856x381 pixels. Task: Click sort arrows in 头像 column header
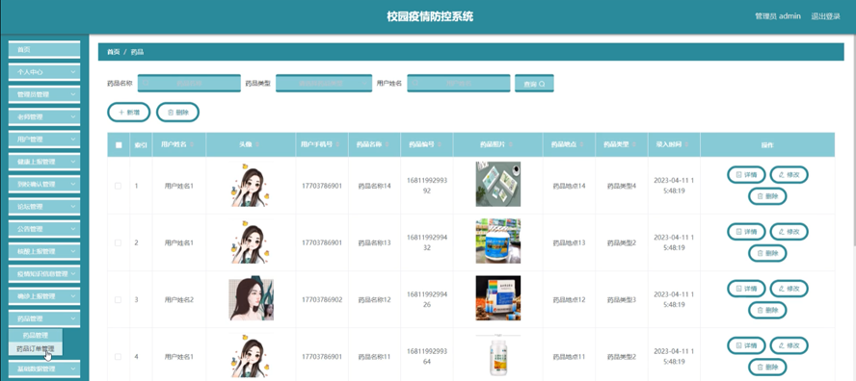point(257,145)
